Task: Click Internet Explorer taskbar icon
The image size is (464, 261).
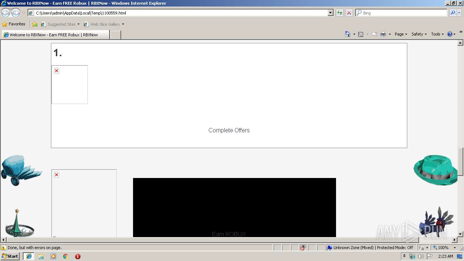Action: [29, 256]
